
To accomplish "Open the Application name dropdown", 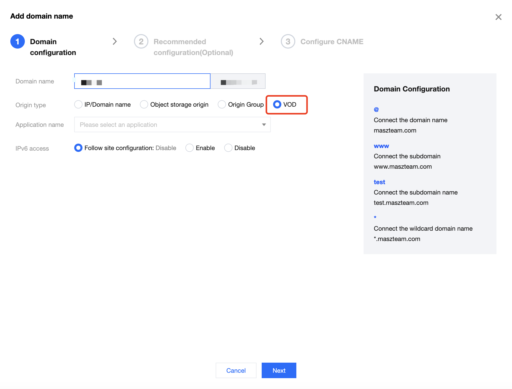I will point(168,125).
